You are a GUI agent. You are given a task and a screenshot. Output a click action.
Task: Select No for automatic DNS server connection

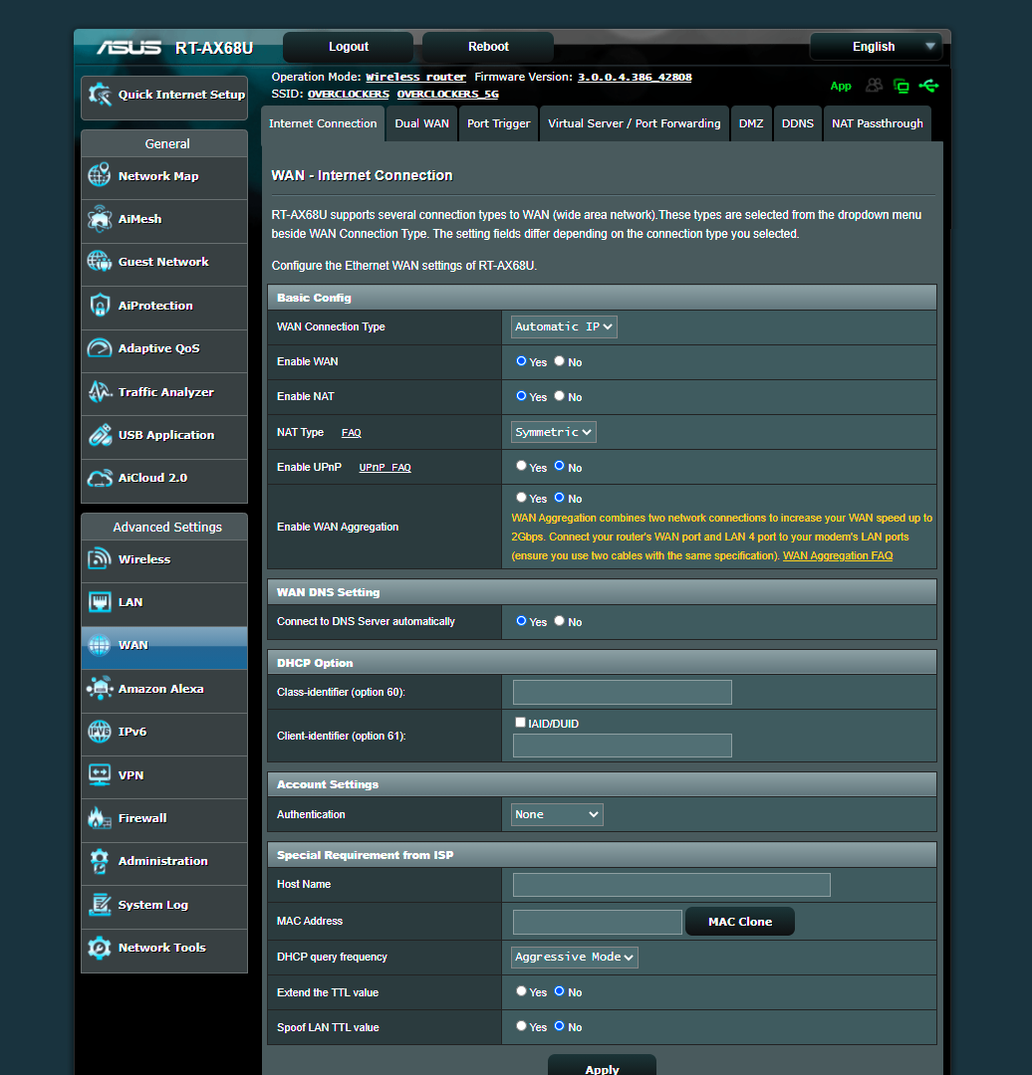(x=559, y=621)
